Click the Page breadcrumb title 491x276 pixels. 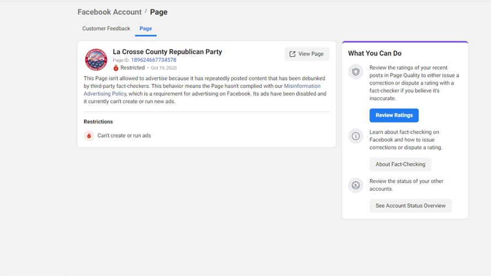point(159,12)
